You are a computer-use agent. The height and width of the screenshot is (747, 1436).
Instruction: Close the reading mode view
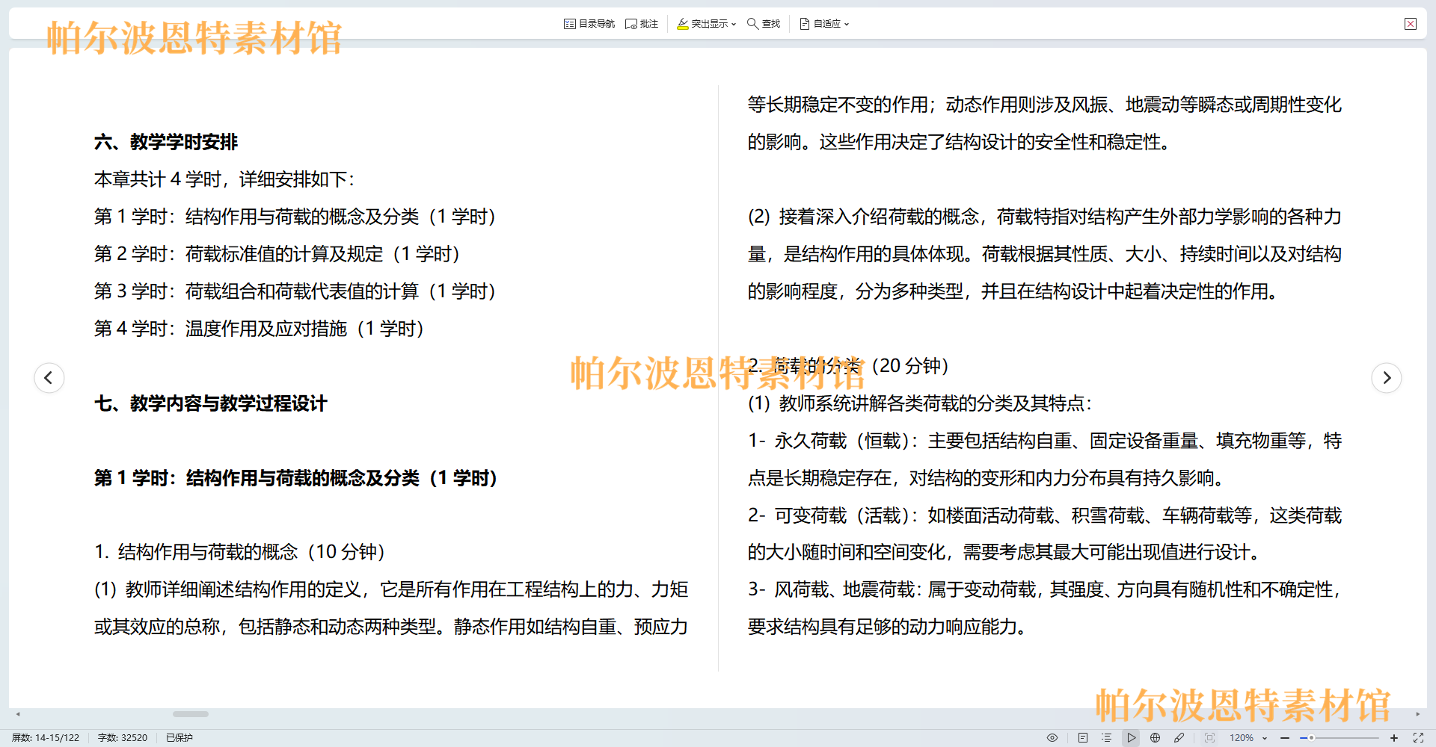pyautogui.click(x=1411, y=24)
